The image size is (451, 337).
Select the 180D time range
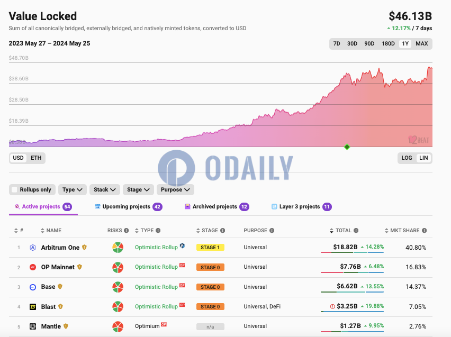388,44
